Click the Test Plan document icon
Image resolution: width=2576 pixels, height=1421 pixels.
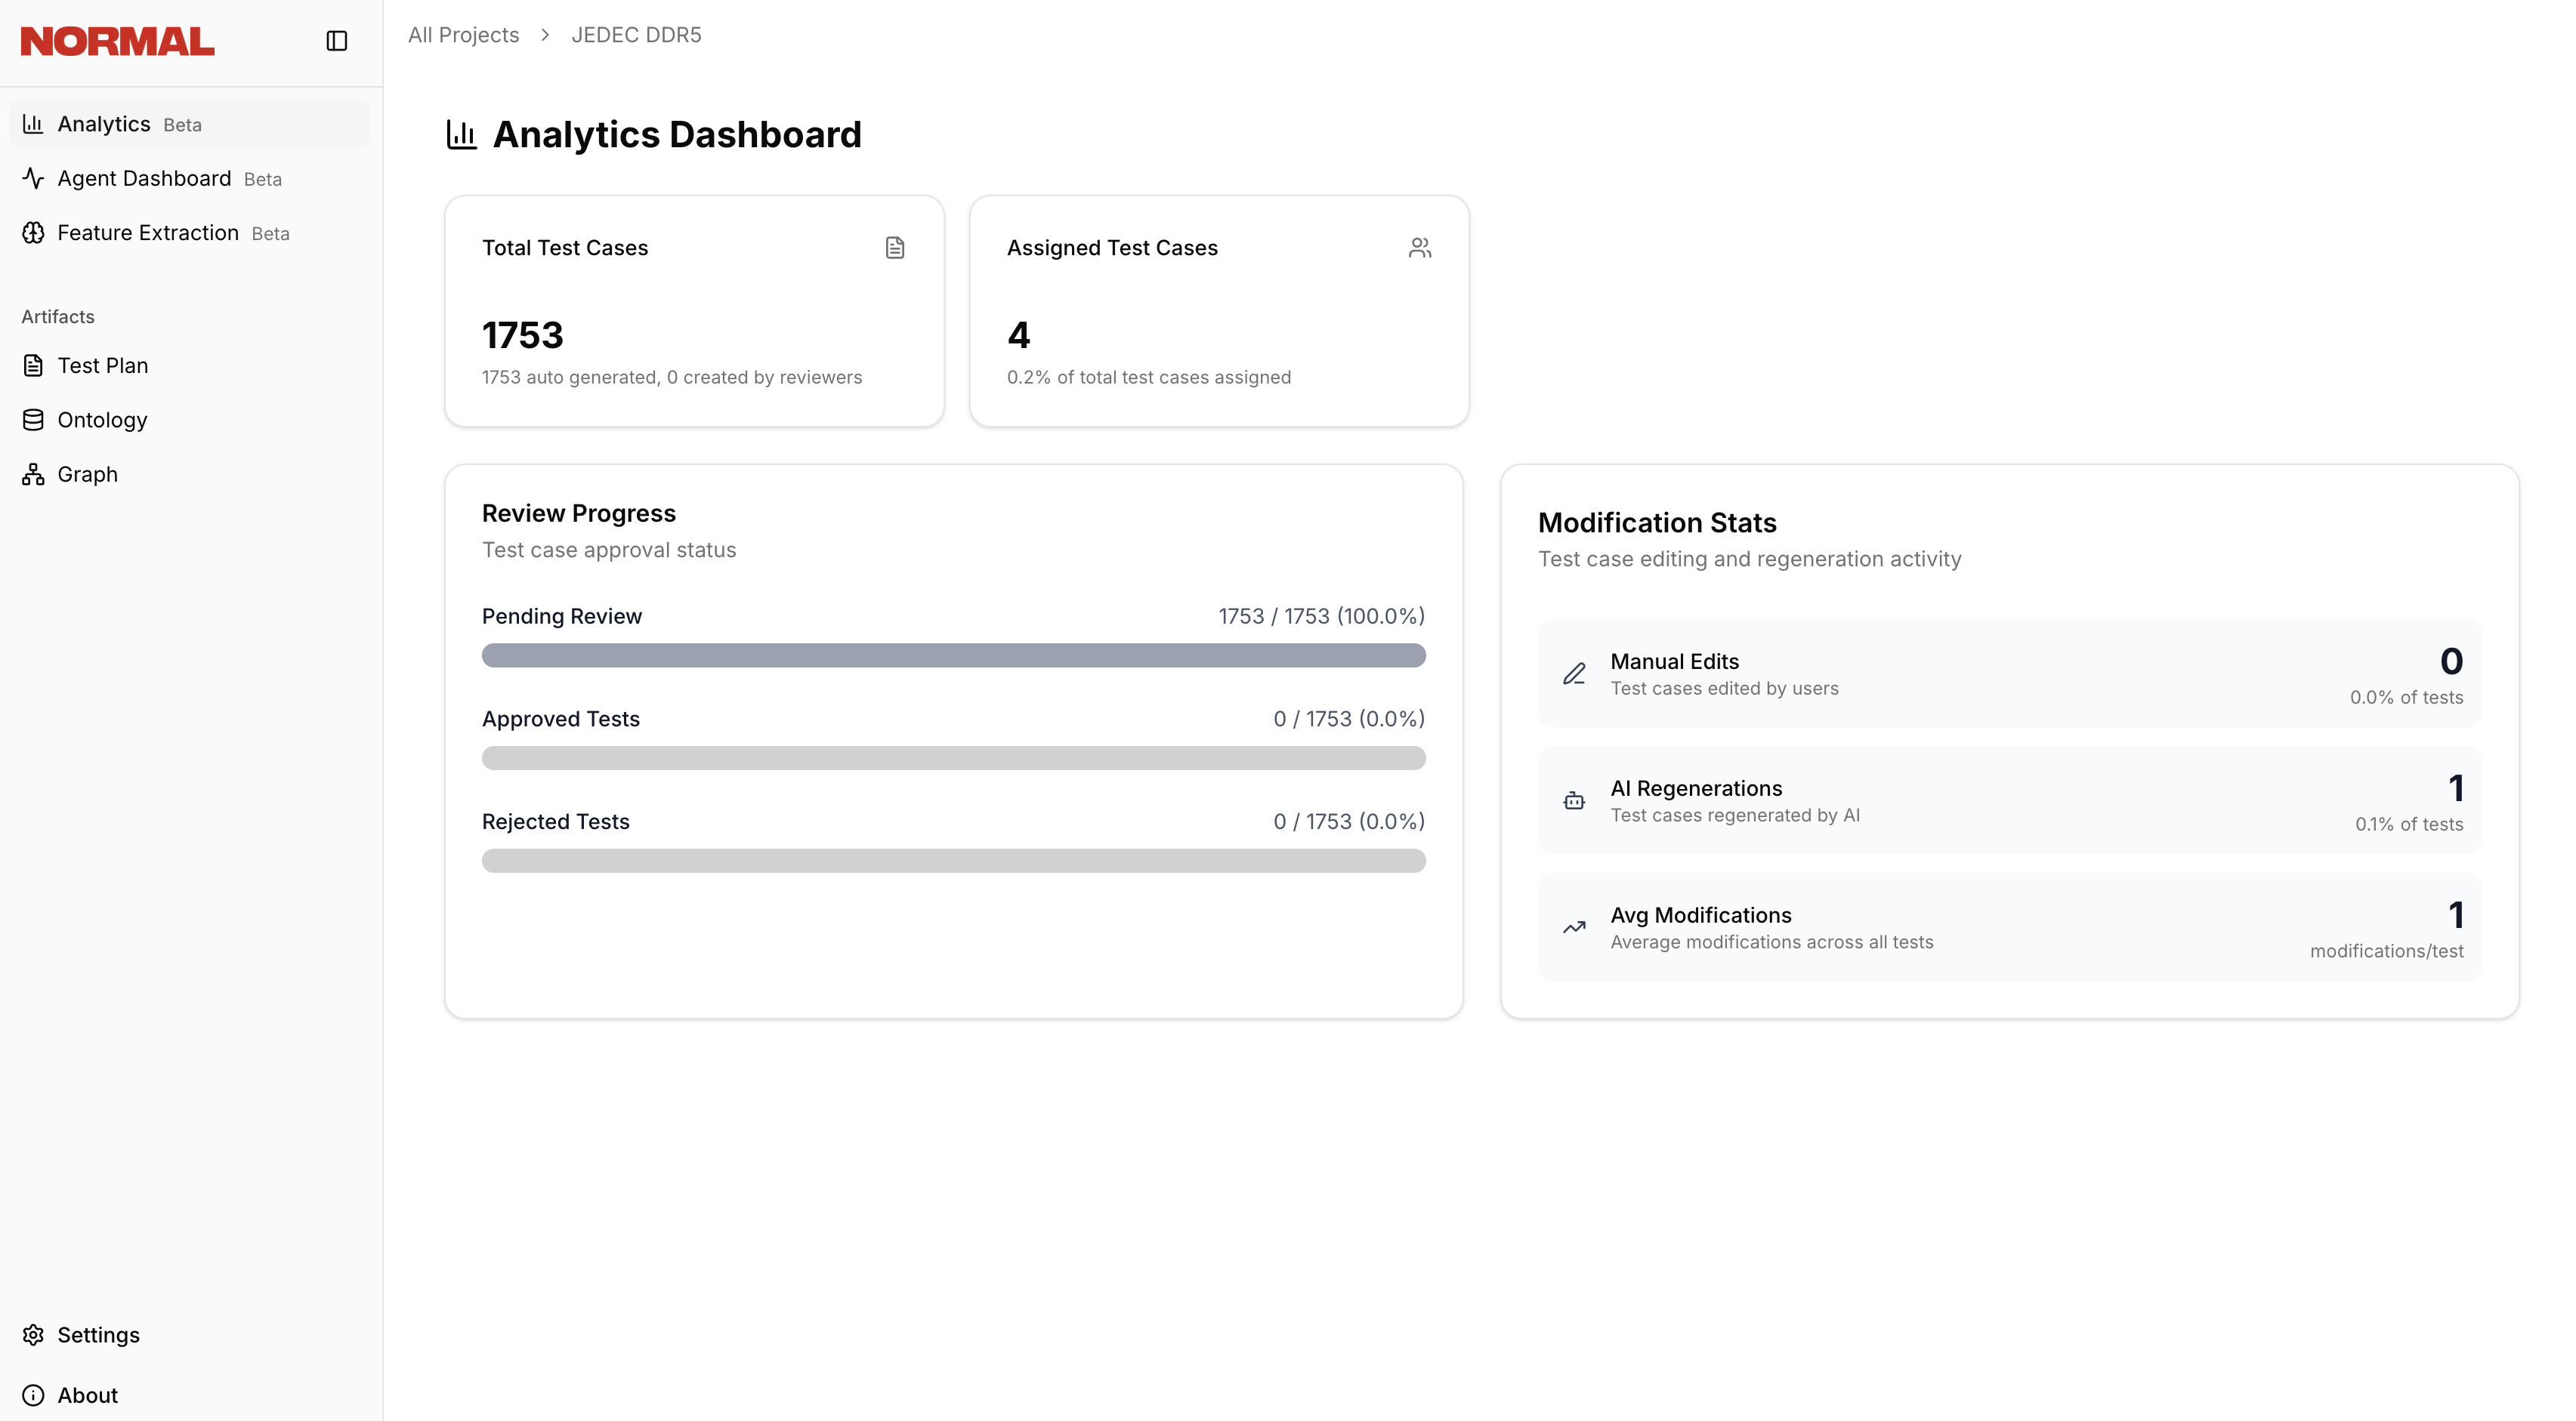[33, 365]
